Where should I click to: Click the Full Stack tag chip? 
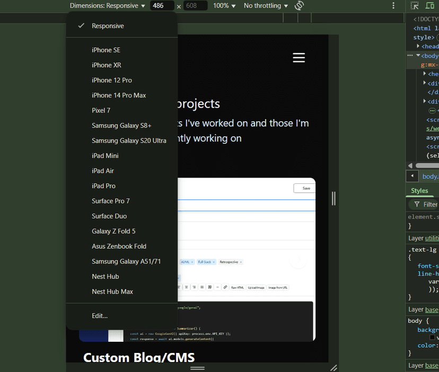pyautogui.click(x=206, y=262)
